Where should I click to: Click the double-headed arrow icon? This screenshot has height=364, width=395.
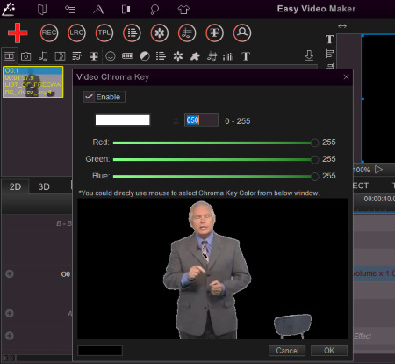click(342, 26)
